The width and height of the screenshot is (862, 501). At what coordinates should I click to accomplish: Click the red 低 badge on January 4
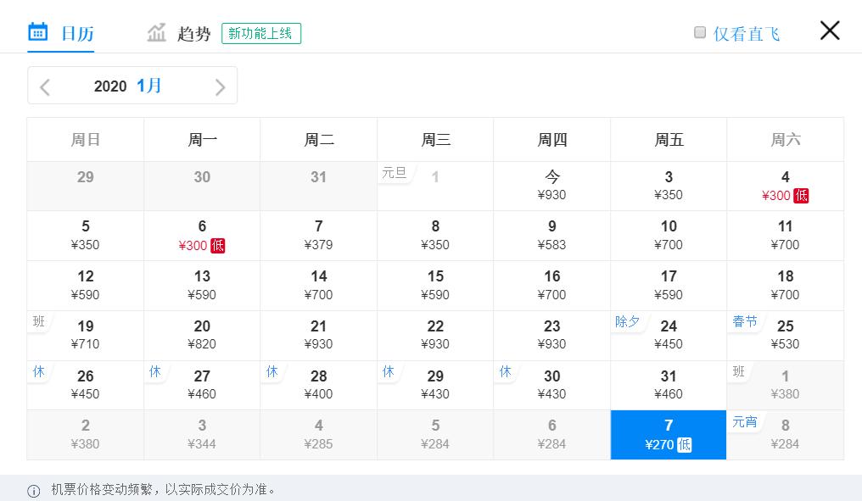tap(801, 196)
